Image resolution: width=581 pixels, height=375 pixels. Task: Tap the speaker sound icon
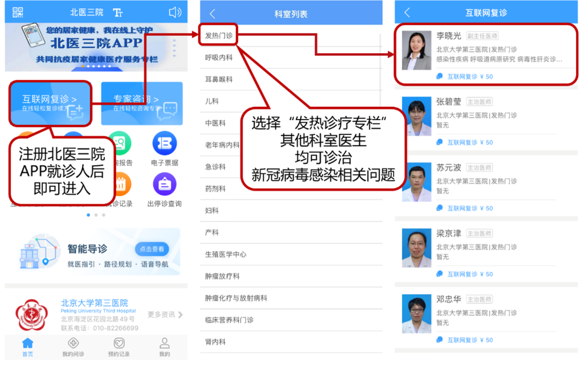point(175,12)
